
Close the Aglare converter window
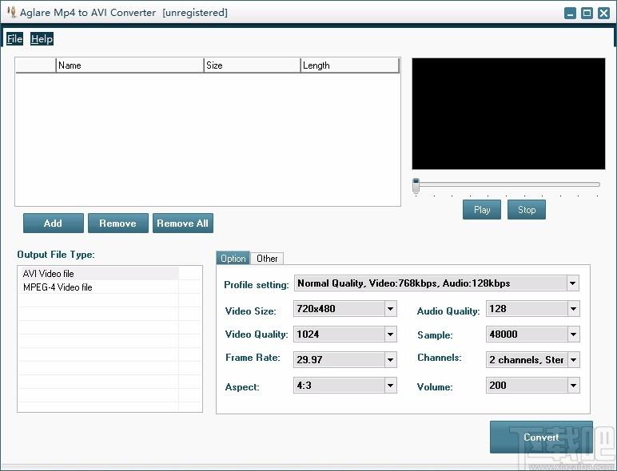[603, 13]
